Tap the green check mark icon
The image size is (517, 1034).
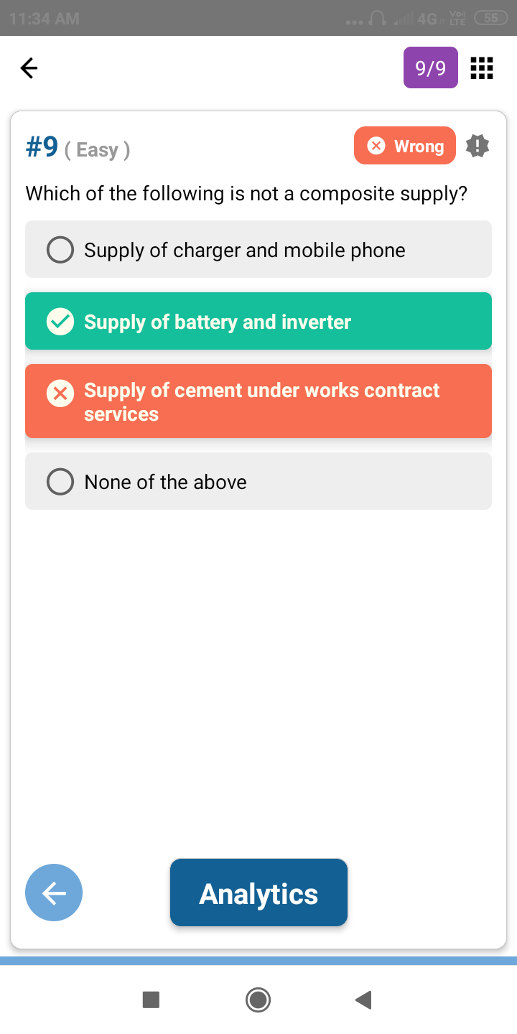click(x=60, y=322)
